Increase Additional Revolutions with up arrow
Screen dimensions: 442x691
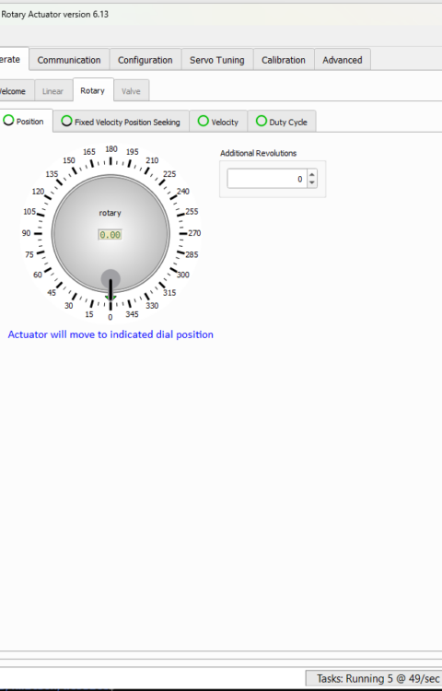pos(312,174)
